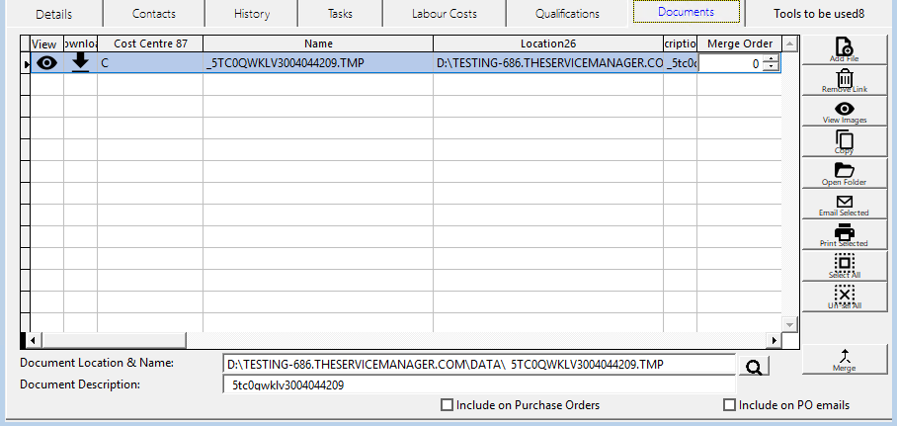Email Selected document using envelope icon
Screen dimensions: 897x426
[x=844, y=204]
